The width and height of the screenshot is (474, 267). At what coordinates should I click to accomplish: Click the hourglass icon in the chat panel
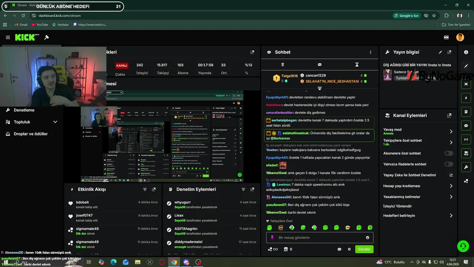pos(357,65)
